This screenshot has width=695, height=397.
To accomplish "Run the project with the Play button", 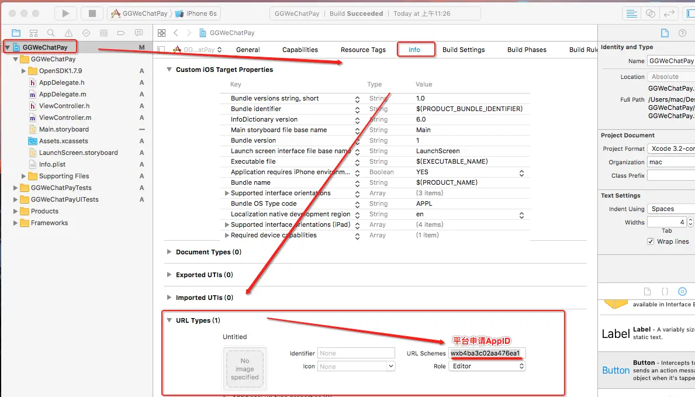I will pyautogui.click(x=65, y=13).
